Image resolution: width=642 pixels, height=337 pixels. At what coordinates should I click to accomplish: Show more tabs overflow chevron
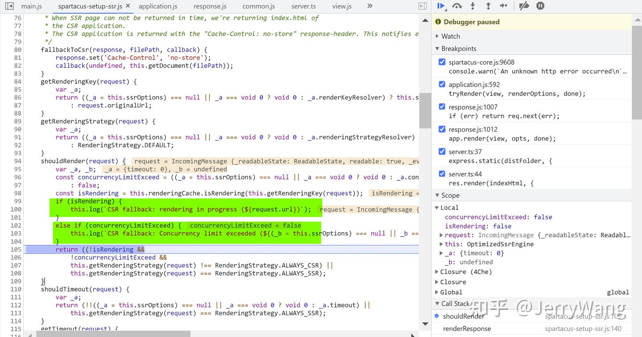pos(370,6)
